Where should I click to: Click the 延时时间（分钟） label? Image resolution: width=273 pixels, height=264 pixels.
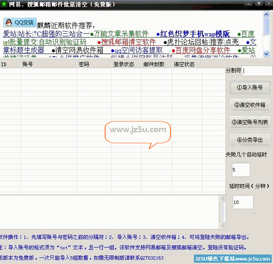249,186
